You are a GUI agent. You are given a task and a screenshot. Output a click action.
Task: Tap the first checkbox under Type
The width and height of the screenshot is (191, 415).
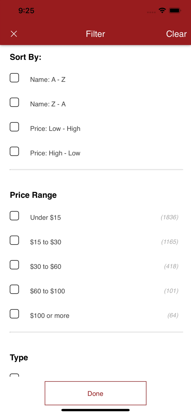[x=14, y=375]
